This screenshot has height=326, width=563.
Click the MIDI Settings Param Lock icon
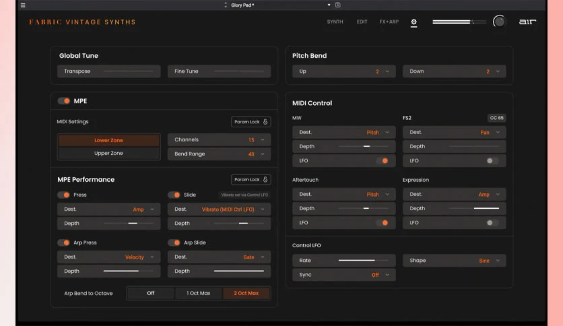tap(265, 122)
